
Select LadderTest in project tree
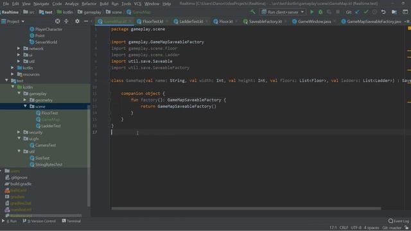[51, 126]
